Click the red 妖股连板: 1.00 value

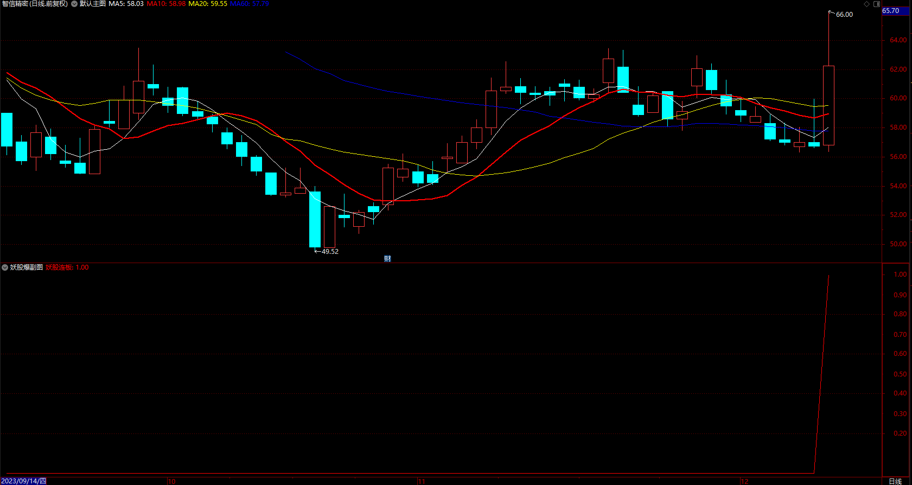67,267
